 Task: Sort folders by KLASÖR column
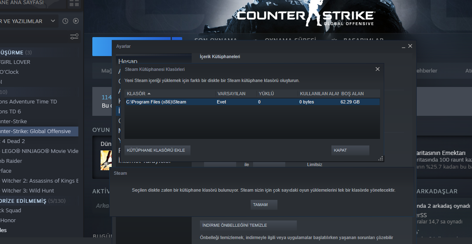[x=170, y=94]
